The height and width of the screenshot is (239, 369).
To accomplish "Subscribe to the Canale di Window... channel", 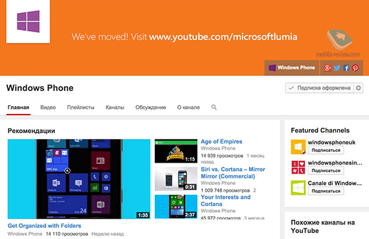I will point(326,191).
